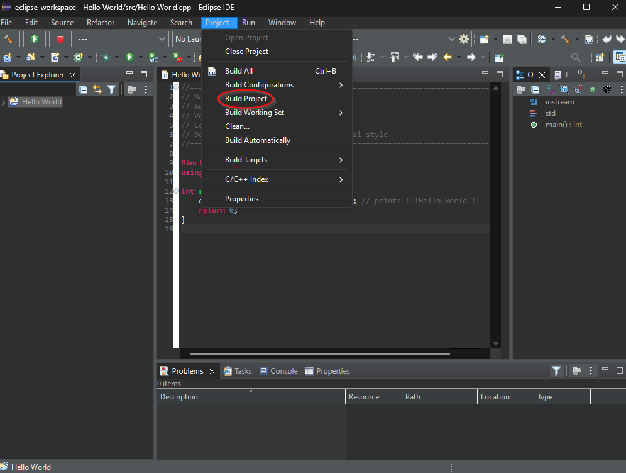Show hidden Outline tabs via >>1
Viewport: 626px width, 473px height.
pos(581,74)
